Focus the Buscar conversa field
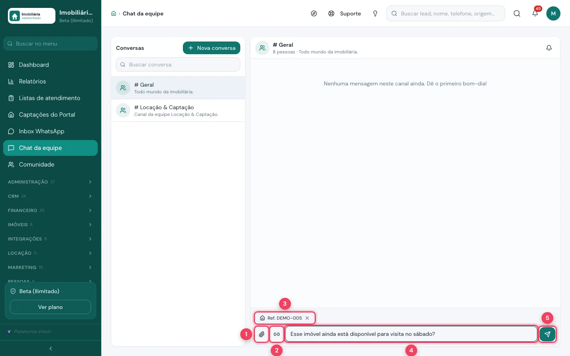This screenshot has height=356, width=570. click(178, 64)
